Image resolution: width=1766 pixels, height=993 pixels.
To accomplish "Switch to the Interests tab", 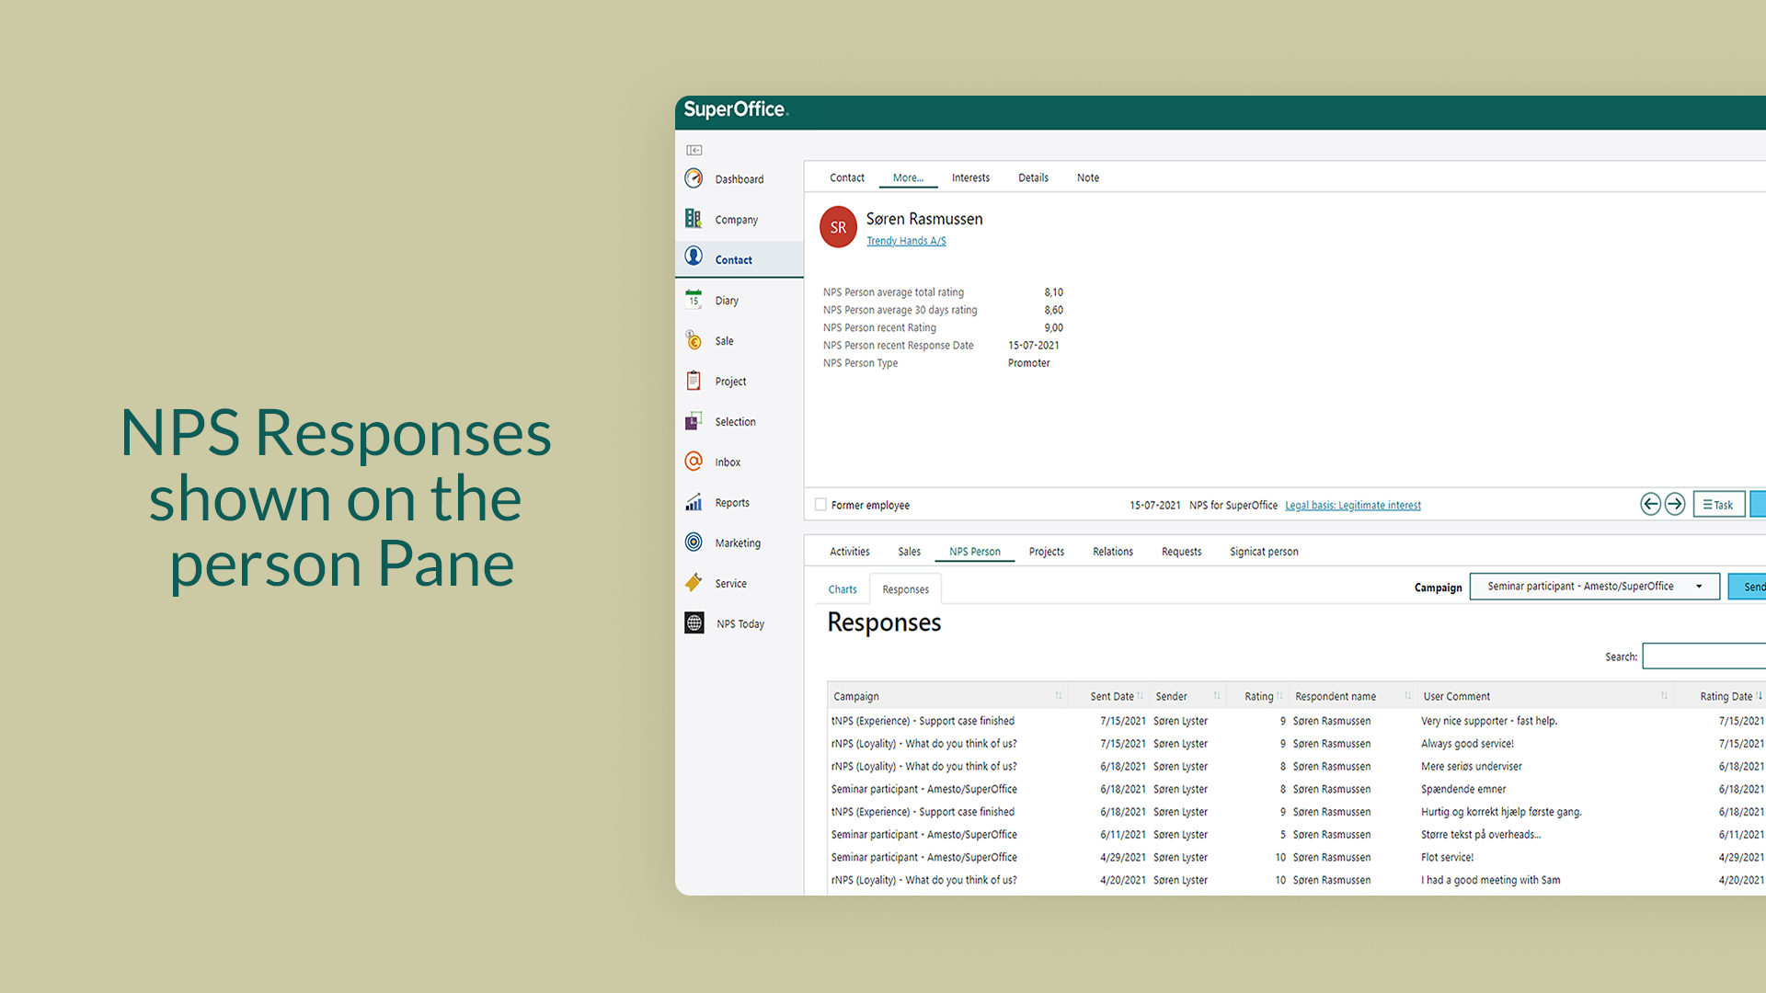I will pyautogui.click(x=970, y=177).
